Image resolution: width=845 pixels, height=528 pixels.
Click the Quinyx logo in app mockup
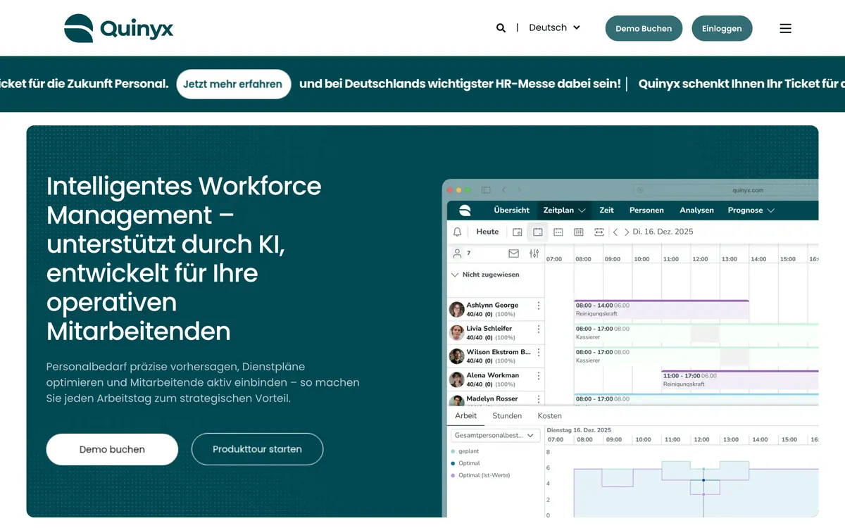[465, 210]
